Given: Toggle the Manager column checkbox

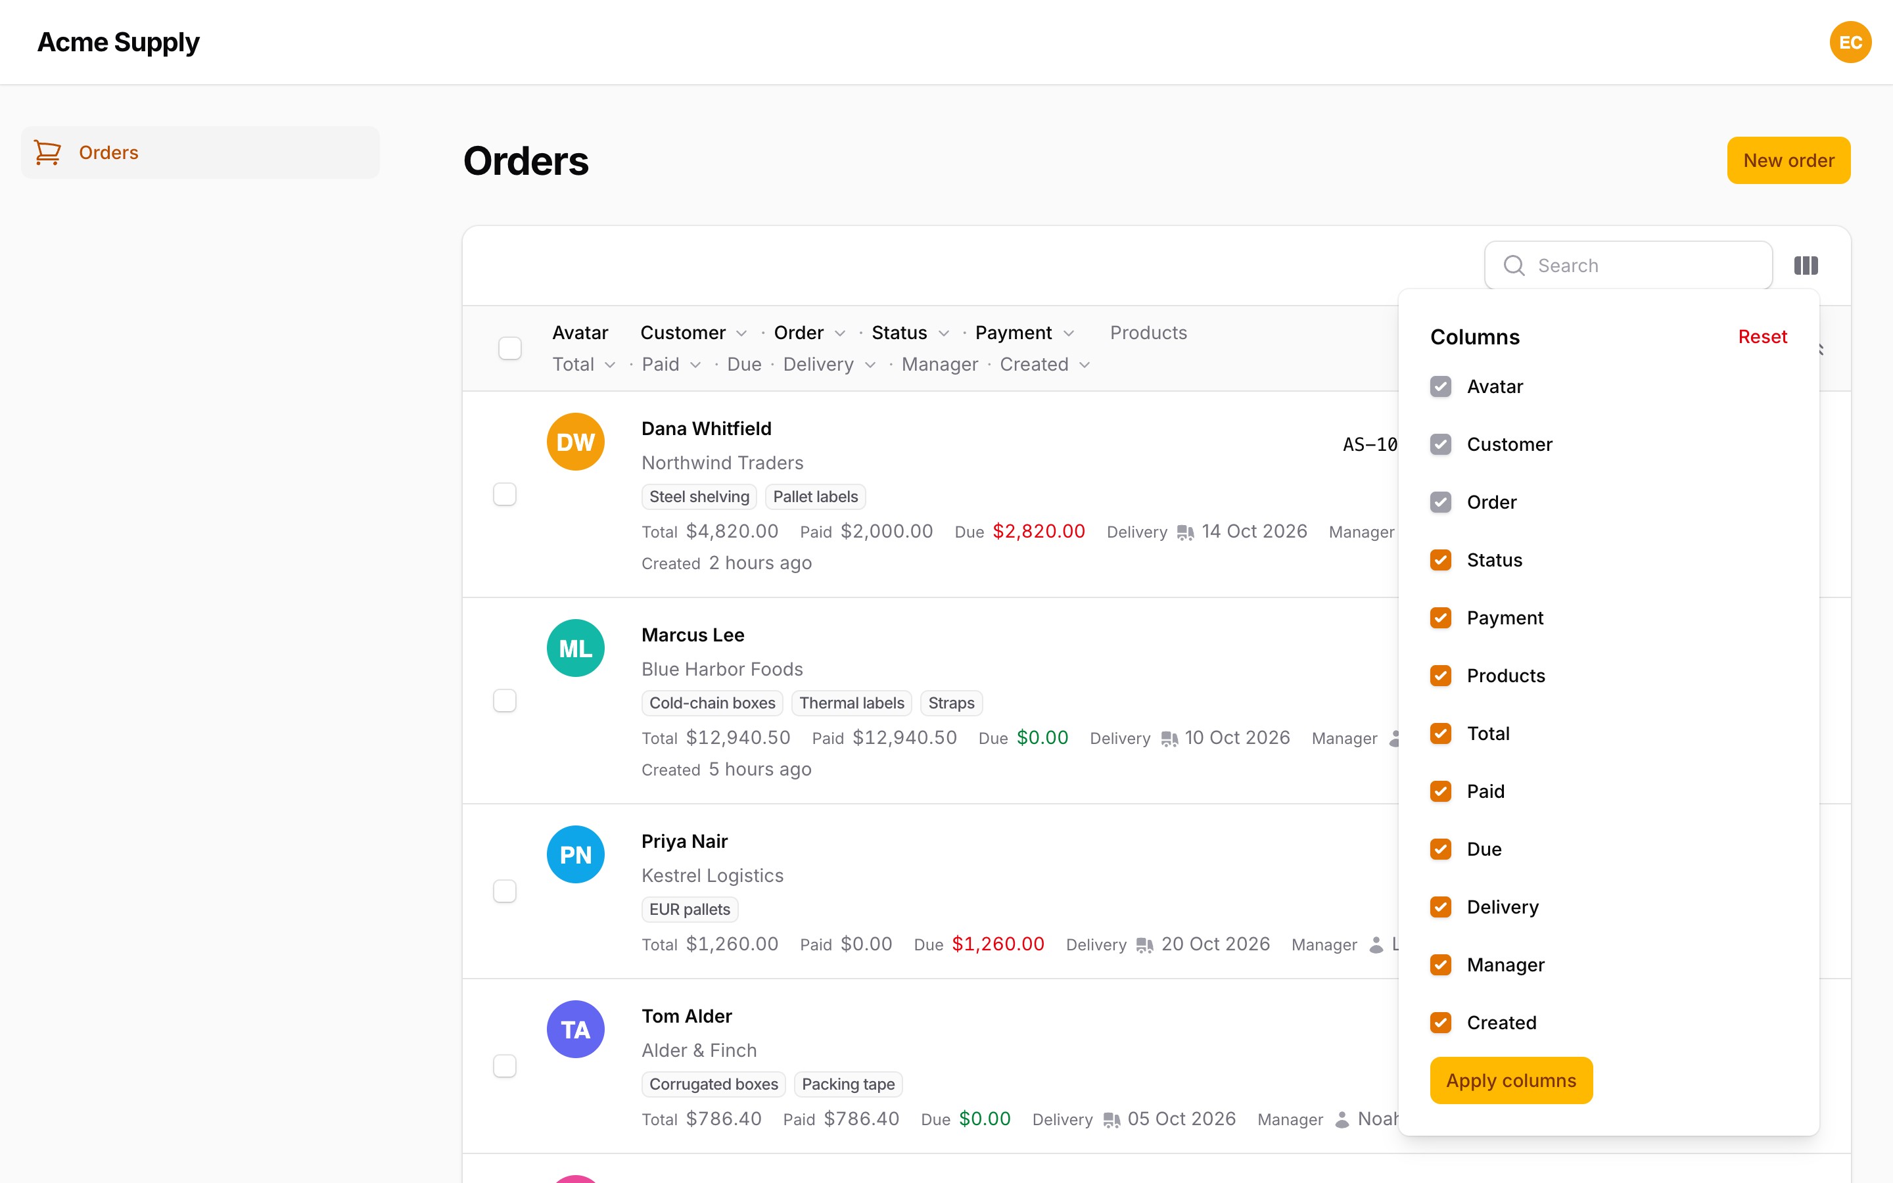Looking at the screenshot, I should (1441, 965).
